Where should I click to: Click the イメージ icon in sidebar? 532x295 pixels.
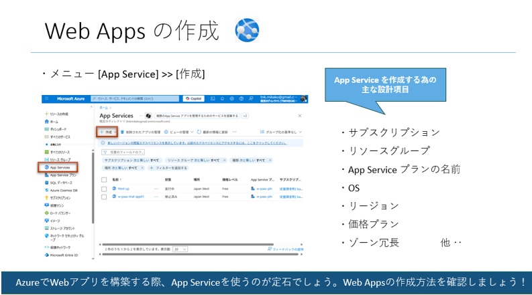47,221
